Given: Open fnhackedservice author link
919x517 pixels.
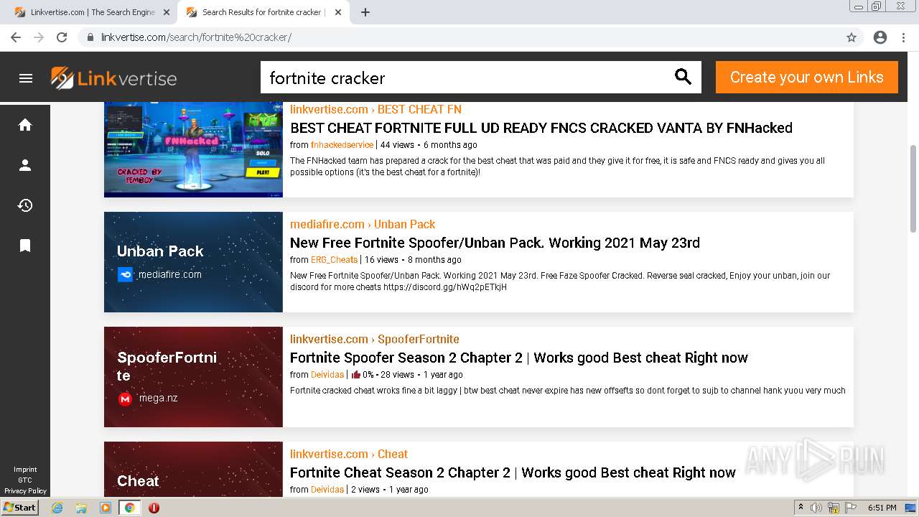Looking at the screenshot, I should [342, 145].
